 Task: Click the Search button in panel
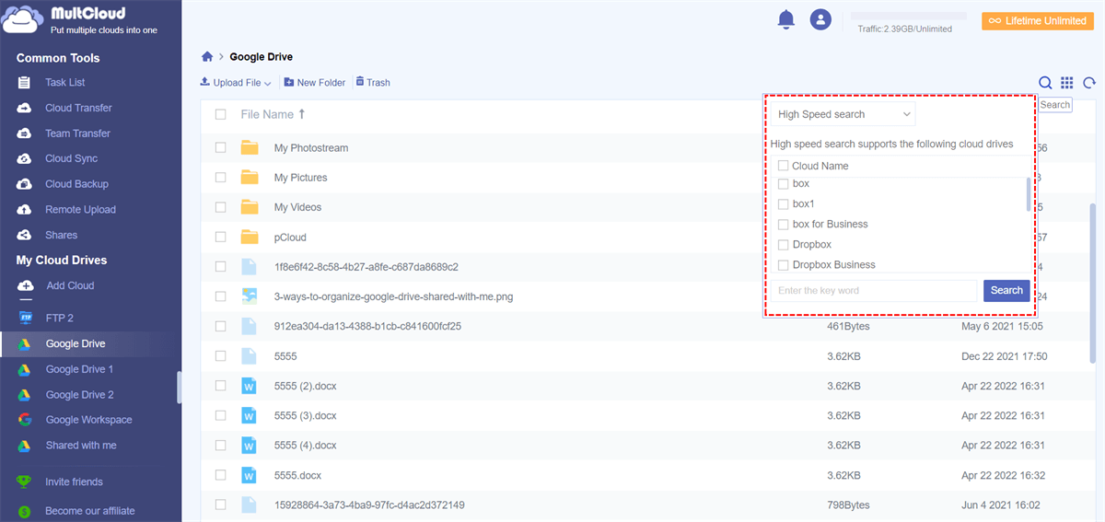1006,291
